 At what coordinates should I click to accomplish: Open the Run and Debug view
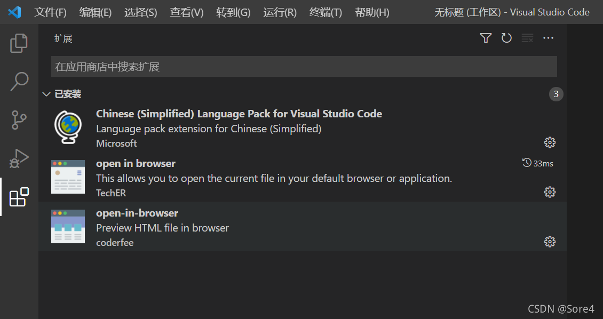pos(19,158)
